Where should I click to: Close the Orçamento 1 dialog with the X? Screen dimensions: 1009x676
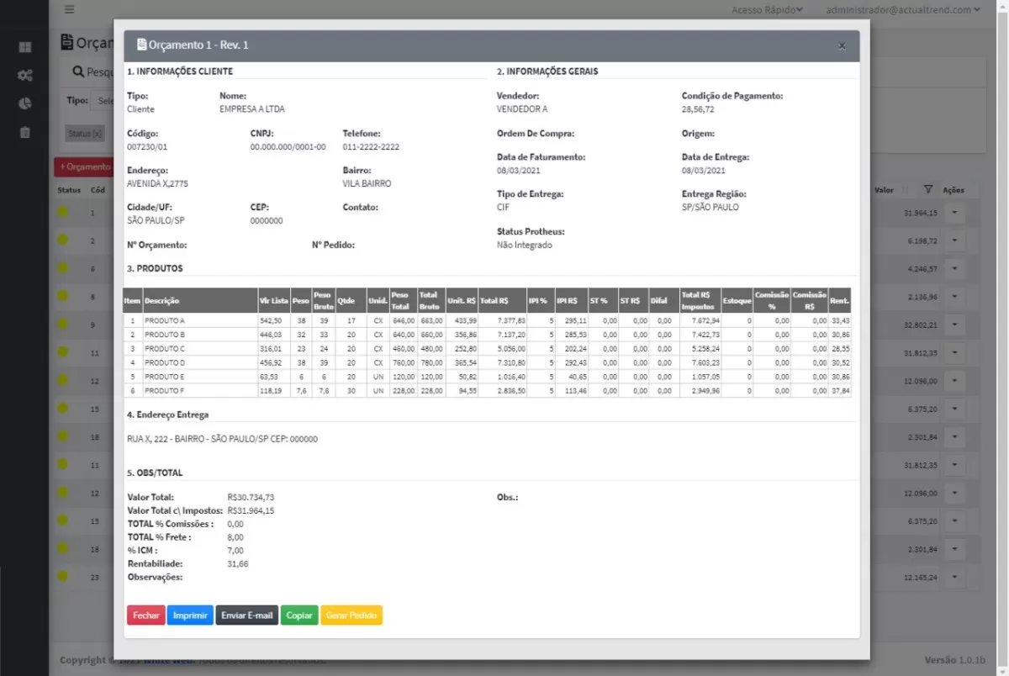[842, 46]
